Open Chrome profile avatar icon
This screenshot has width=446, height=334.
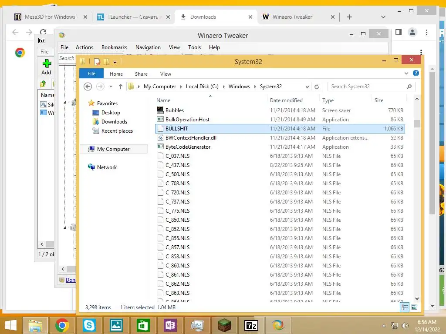pyautogui.click(x=412, y=32)
